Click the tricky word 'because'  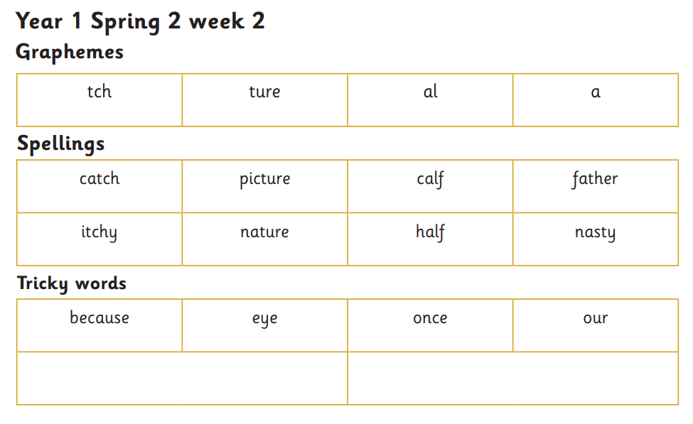100,318
